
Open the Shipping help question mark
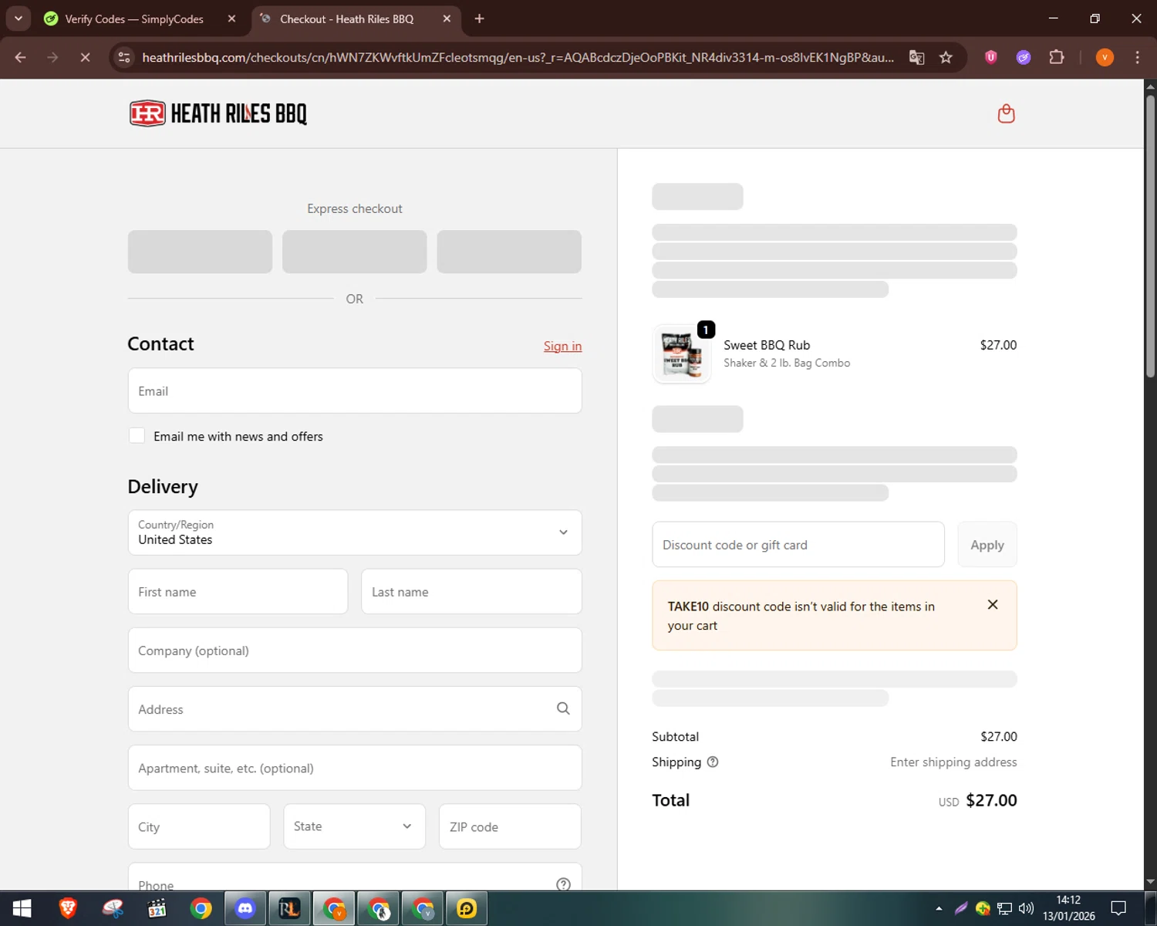713,762
